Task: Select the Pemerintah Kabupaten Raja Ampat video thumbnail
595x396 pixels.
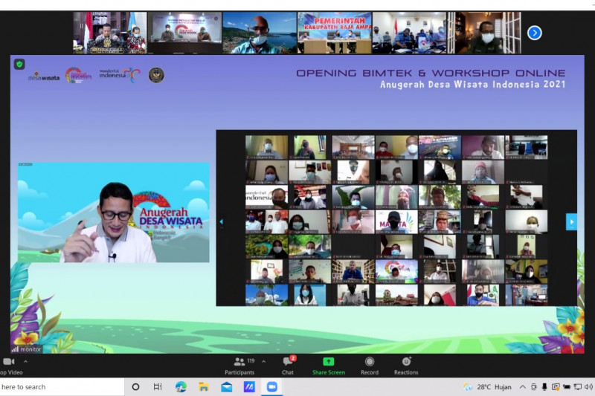Action: [x=334, y=33]
